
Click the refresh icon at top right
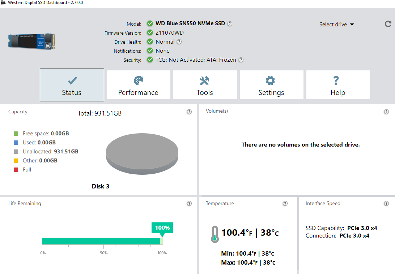[388, 24]
